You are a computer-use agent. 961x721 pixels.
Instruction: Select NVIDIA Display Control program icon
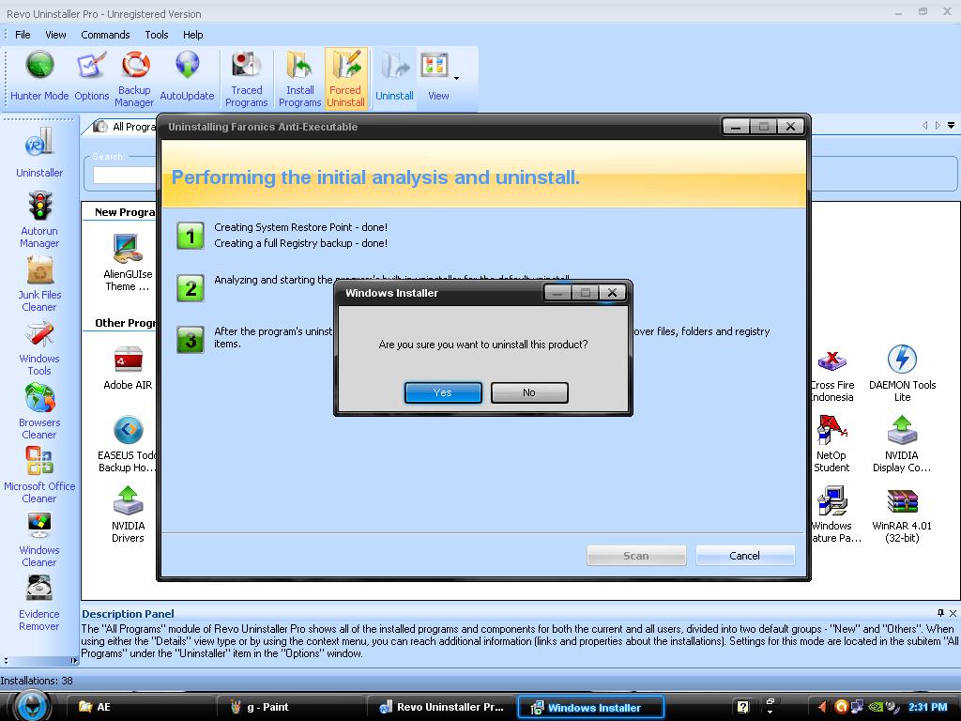(902, 444)
